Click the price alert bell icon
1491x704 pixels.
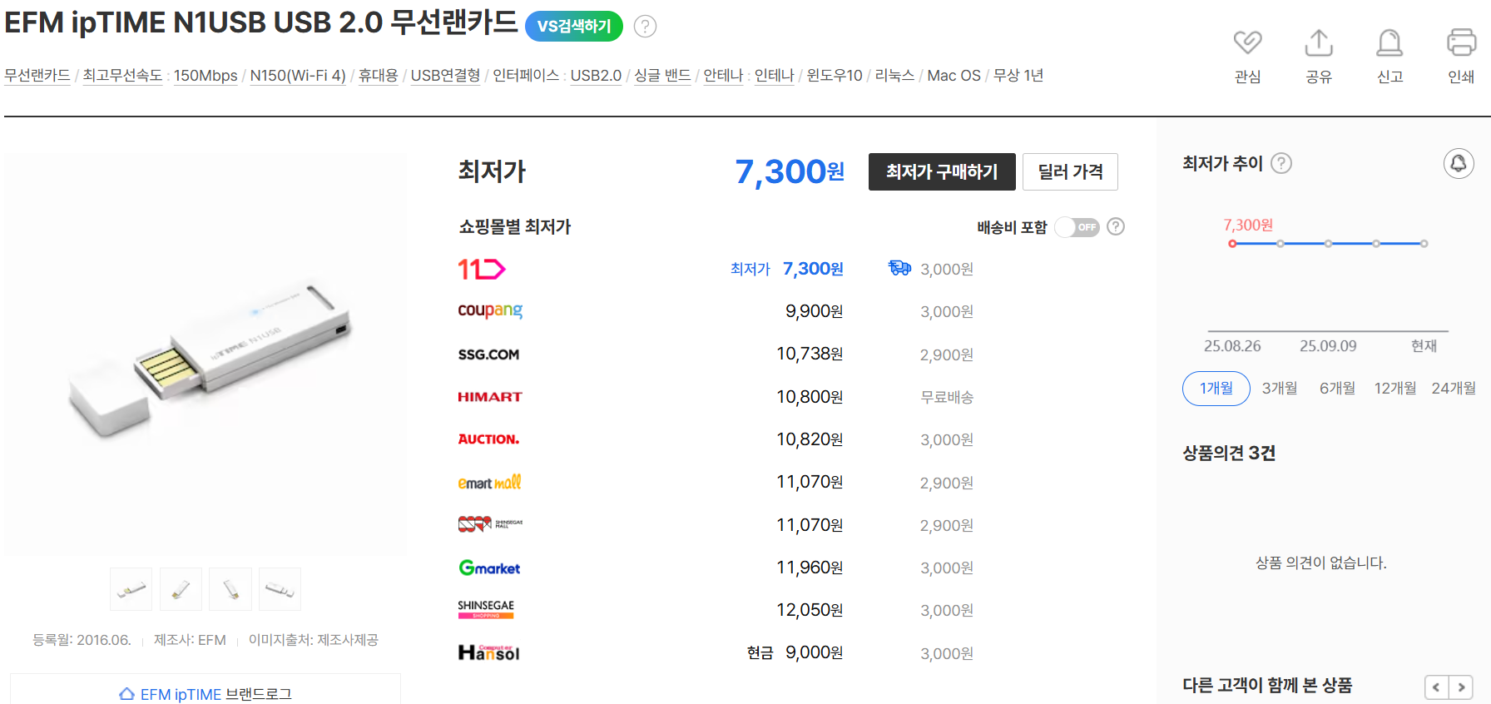1459,163
